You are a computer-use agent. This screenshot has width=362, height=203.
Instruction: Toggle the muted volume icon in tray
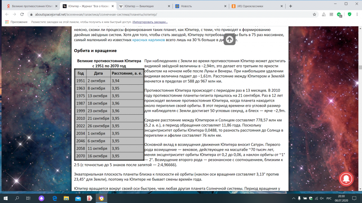pos(321,198)
